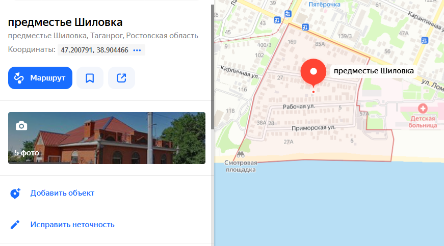Screen dimensions: 444x246
Task: Click the Маршрут route button
Action: (x=40, y=78)
